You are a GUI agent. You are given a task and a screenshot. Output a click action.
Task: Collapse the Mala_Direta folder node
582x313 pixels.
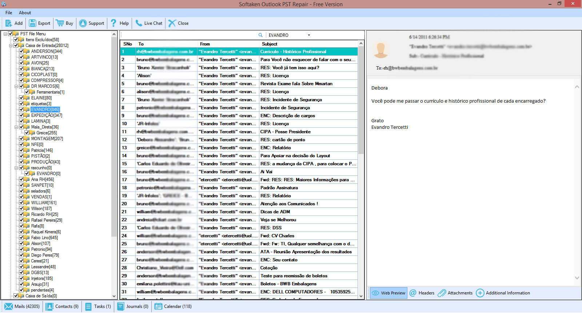point(16,127)
